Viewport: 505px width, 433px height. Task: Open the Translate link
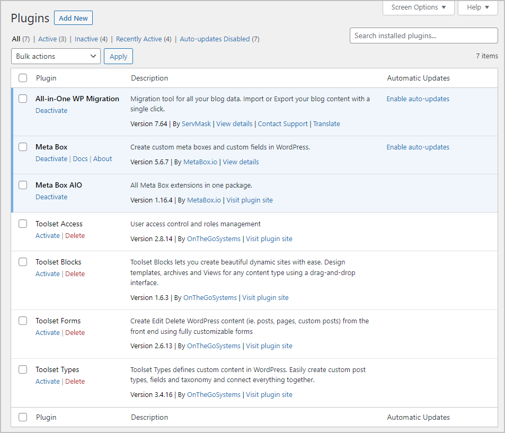pos(326,123)
